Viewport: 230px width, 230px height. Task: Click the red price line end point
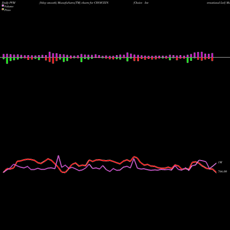point(216,172)
